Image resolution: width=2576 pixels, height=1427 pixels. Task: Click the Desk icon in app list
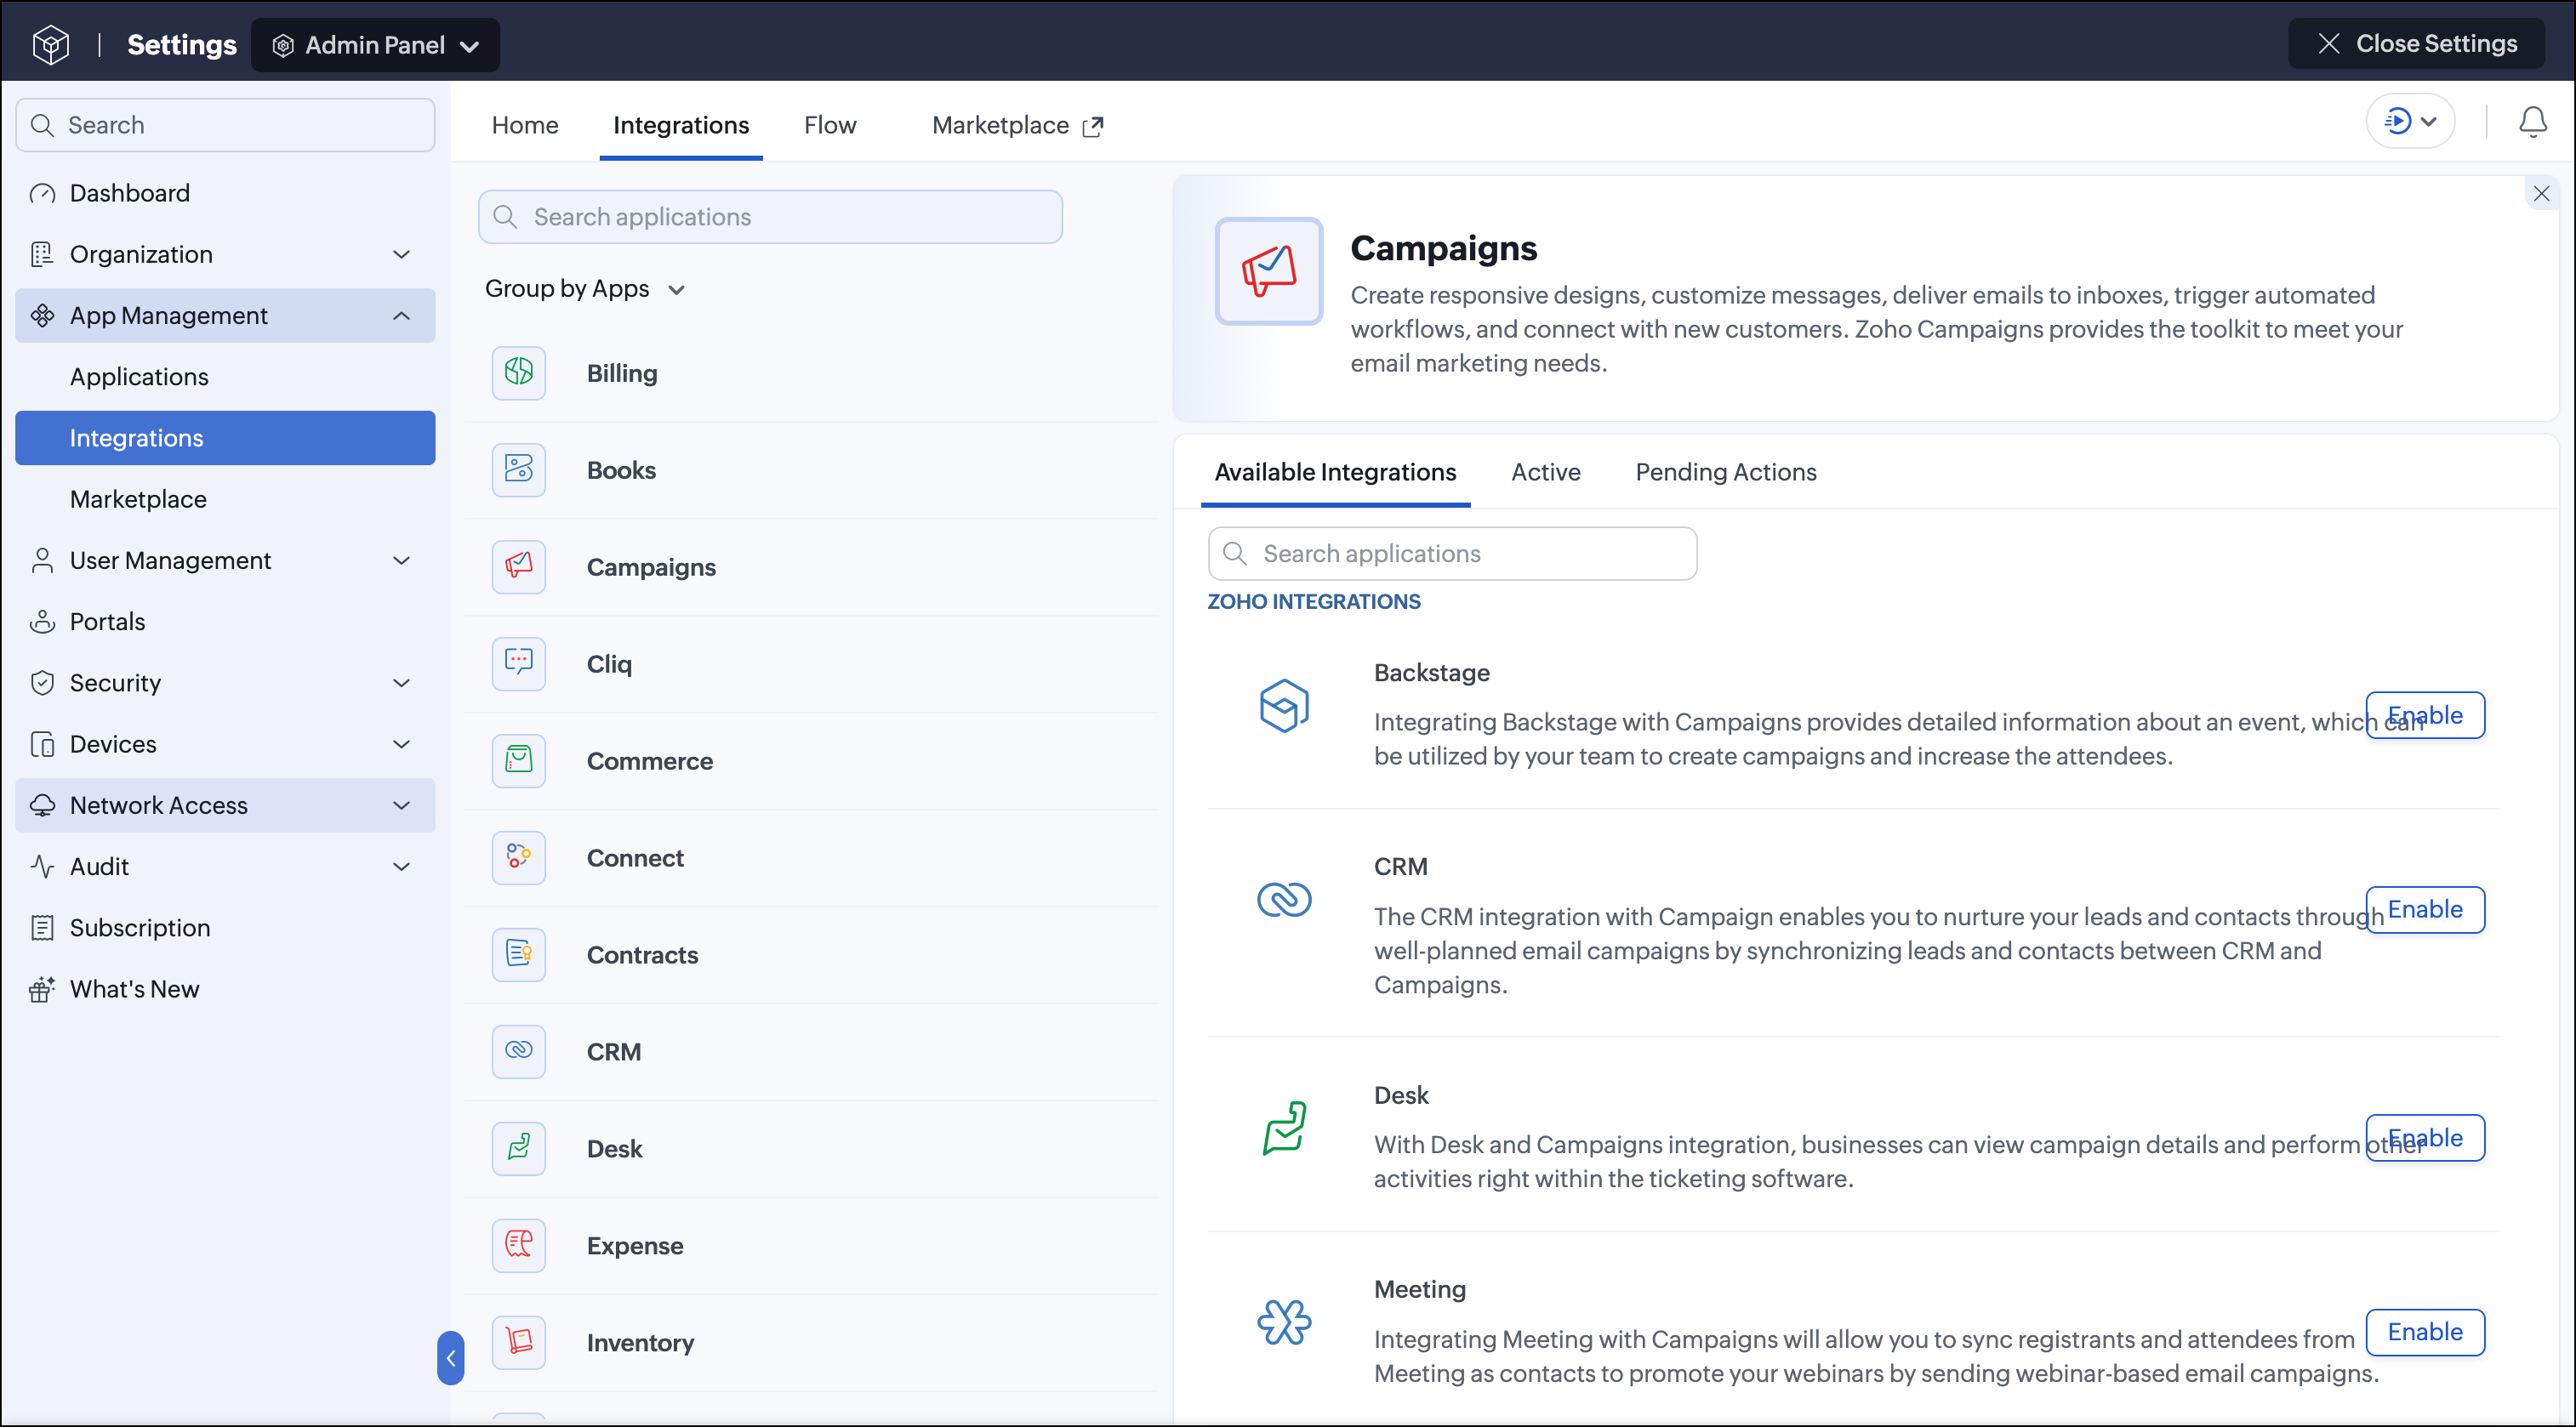[x=518, y=1148]
